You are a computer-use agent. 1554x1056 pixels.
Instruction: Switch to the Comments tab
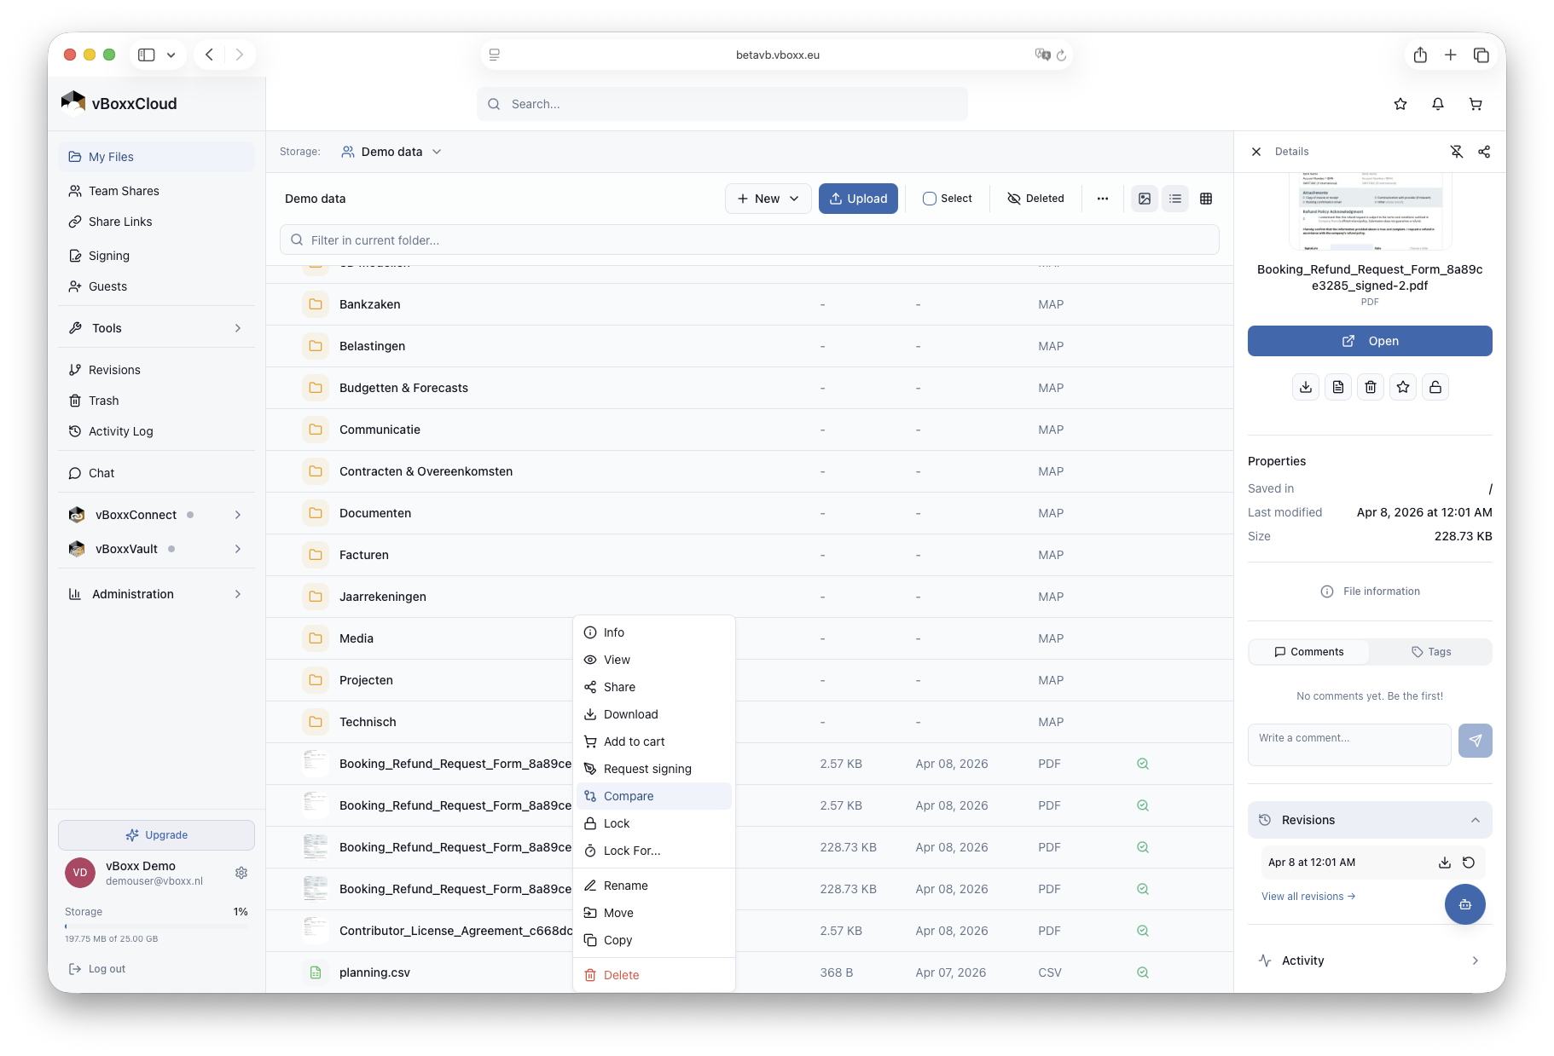point(1309,652)
